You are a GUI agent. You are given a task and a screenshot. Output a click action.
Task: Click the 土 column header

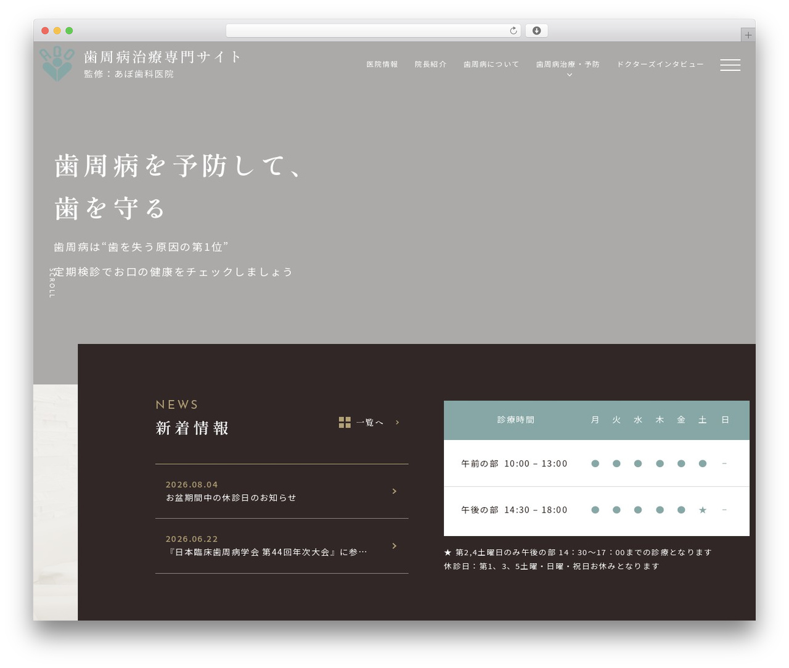[x=702, y=420]
